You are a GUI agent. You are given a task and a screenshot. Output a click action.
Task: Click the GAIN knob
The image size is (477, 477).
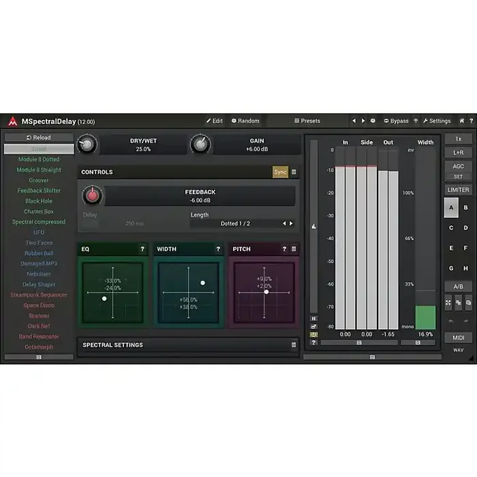[x=200, y=144]
